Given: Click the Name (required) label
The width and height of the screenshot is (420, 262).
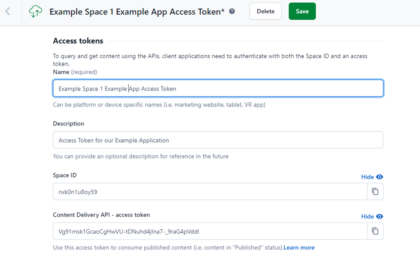Looking at the screenshot, I should coord(75,72).
